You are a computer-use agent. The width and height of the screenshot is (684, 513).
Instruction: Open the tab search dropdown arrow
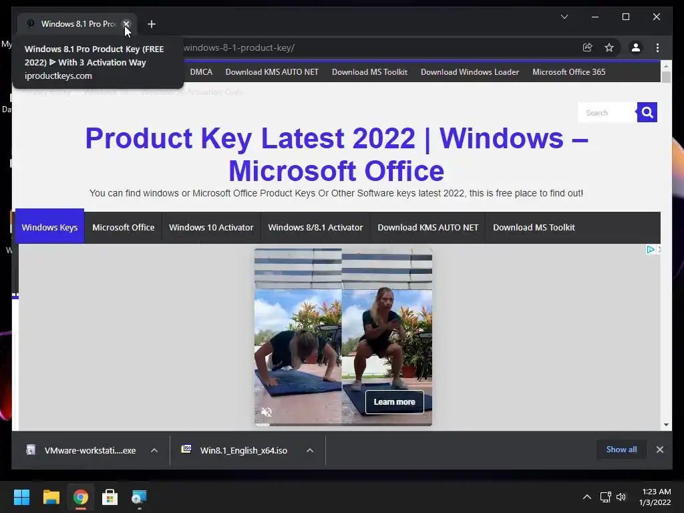(564, 17)
